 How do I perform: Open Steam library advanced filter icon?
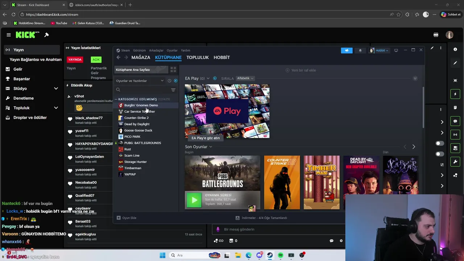click(x=173, y=90)
